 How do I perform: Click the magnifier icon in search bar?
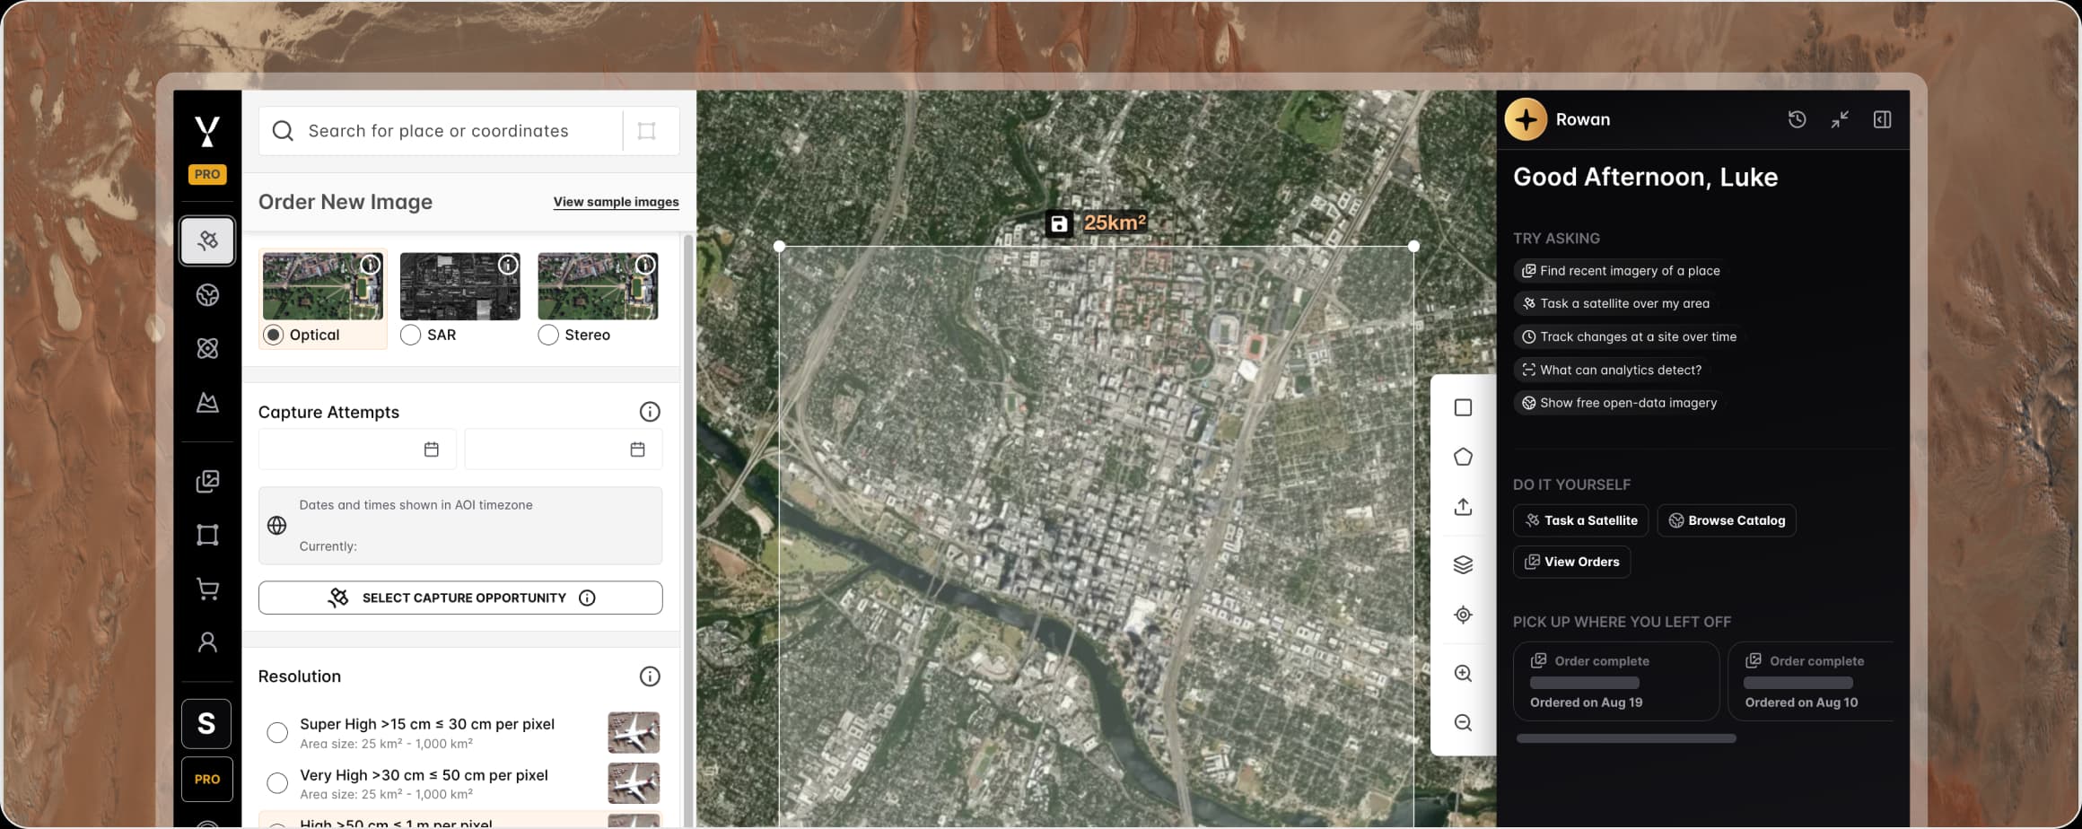tap(283, 131)
